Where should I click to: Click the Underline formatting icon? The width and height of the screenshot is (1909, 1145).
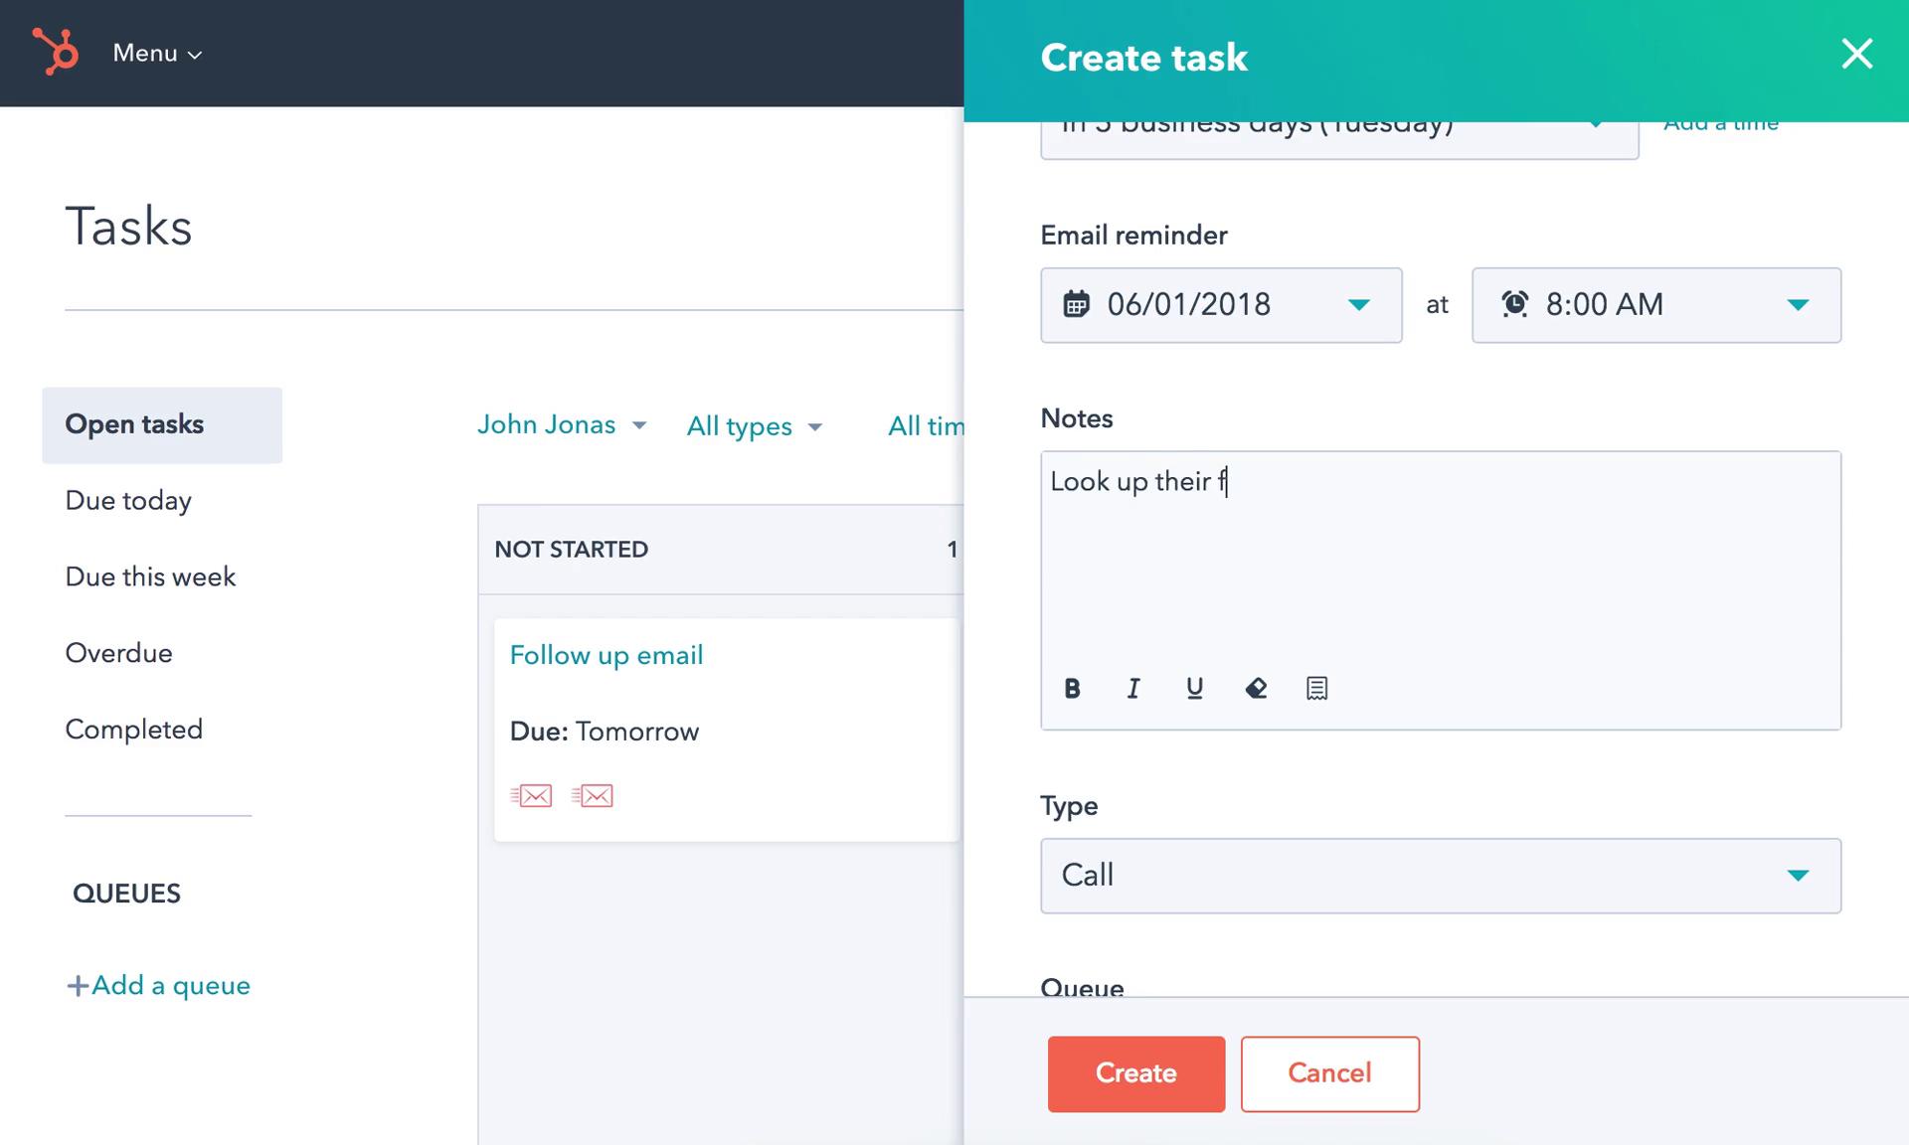tap(1194, 689)
